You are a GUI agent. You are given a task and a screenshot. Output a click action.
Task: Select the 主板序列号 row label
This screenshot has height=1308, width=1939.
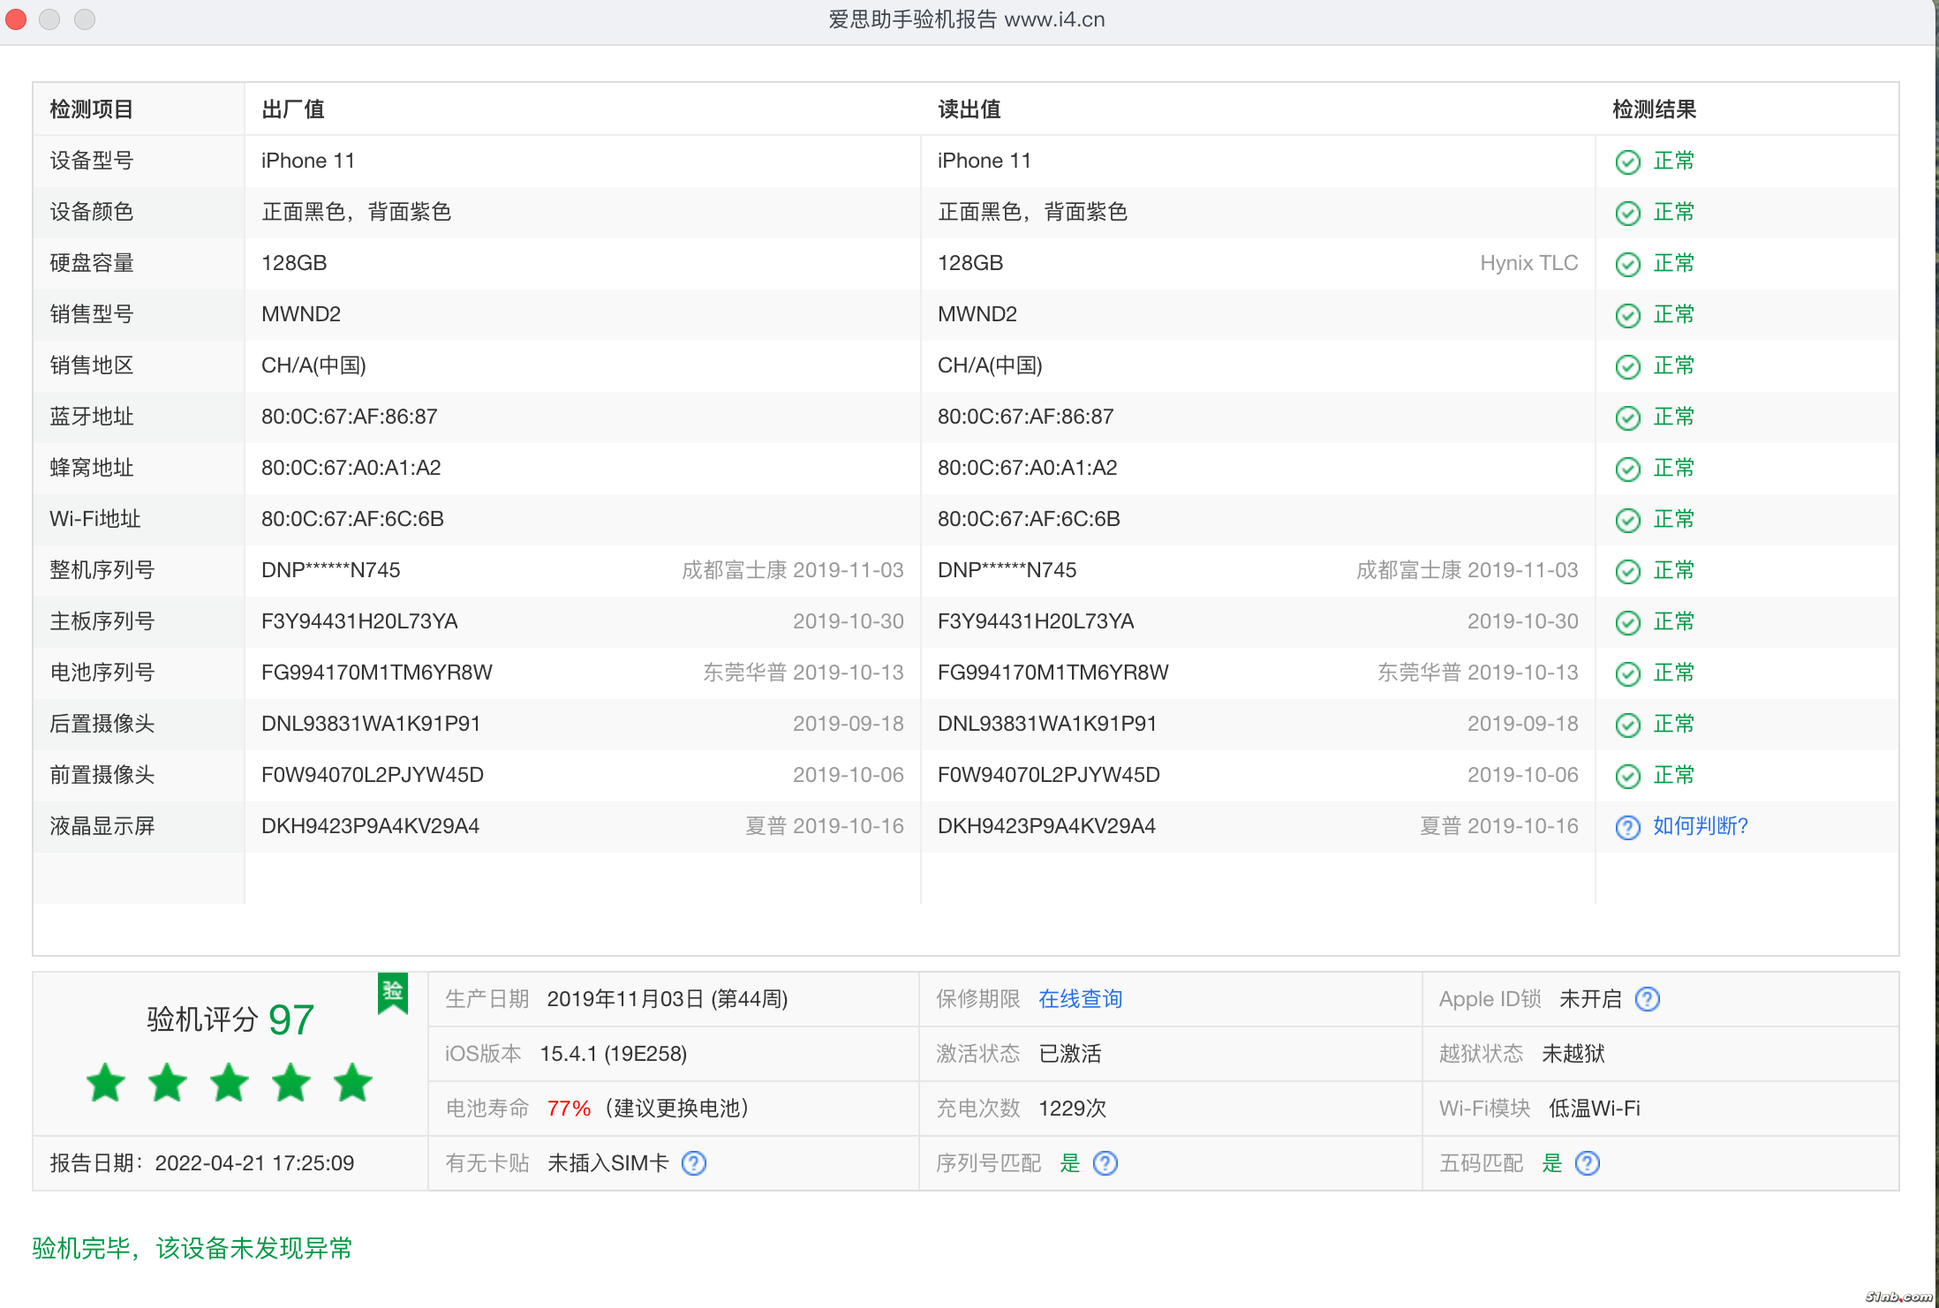click(102, 621)
